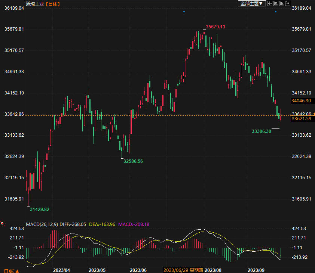The width and height of the screenshot is (315, 273).
Task: Click the magenta MACD value label
Action: pyautogui.click(x=134, y=224)
